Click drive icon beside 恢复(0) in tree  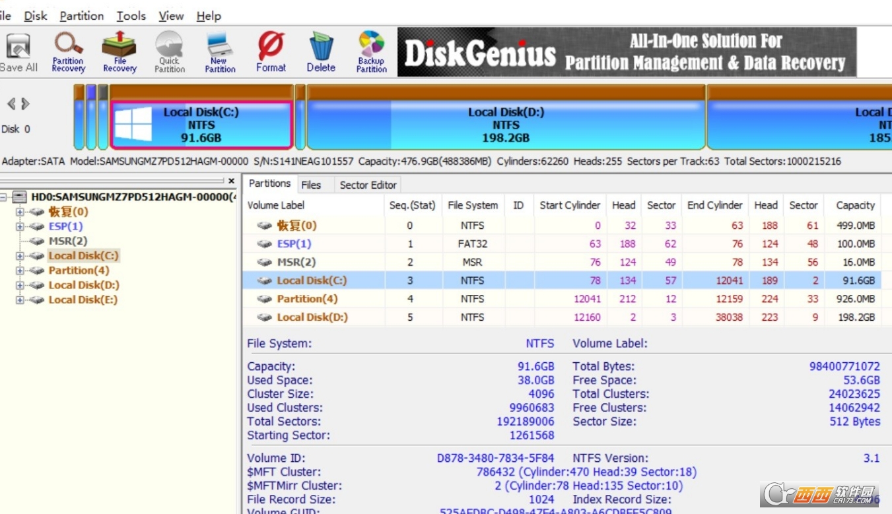(x=37, y=212)
